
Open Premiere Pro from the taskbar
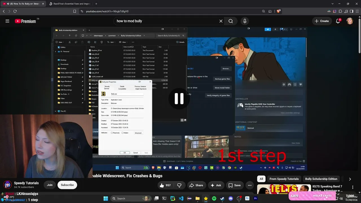(256, 198)
